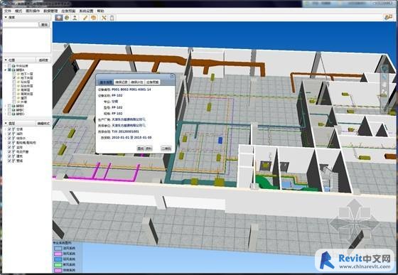
Task: Open the 数据管理 menu
Action: click(x=50, y=11)
